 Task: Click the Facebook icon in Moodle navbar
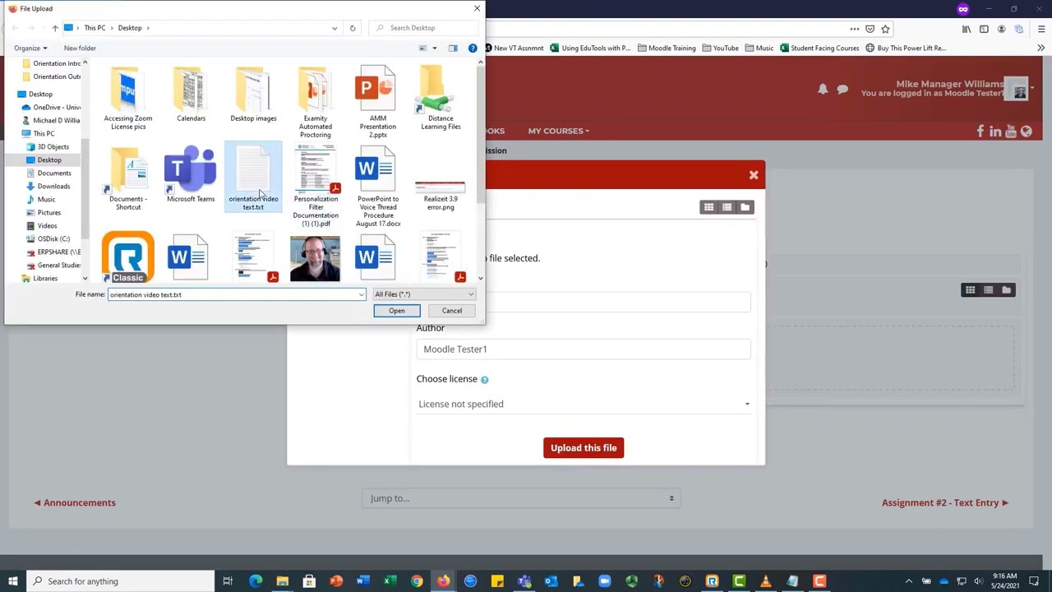click(x=980, y=132)
